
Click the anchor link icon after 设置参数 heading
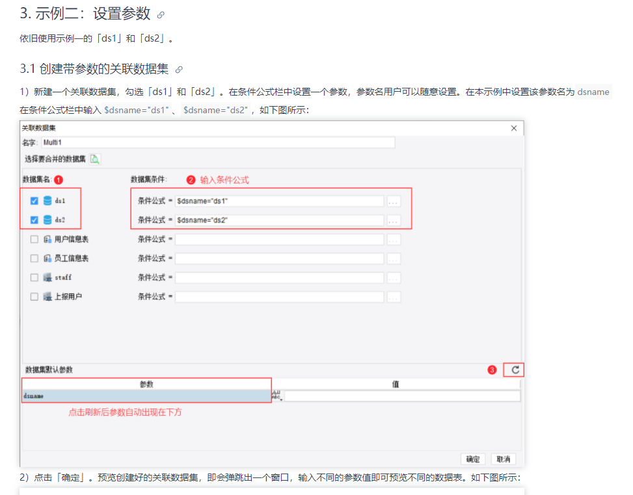[x=161, y=15]
